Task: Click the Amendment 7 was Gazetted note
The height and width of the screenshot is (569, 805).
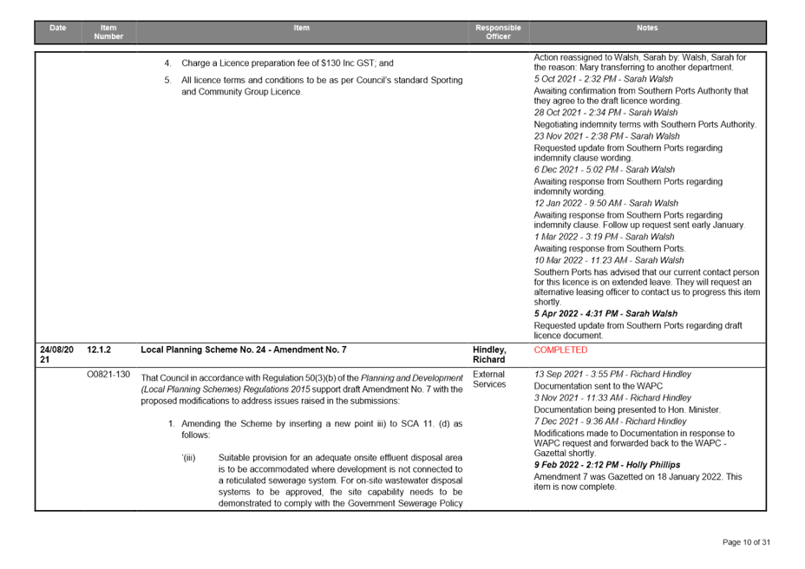Action: point(638,481)
